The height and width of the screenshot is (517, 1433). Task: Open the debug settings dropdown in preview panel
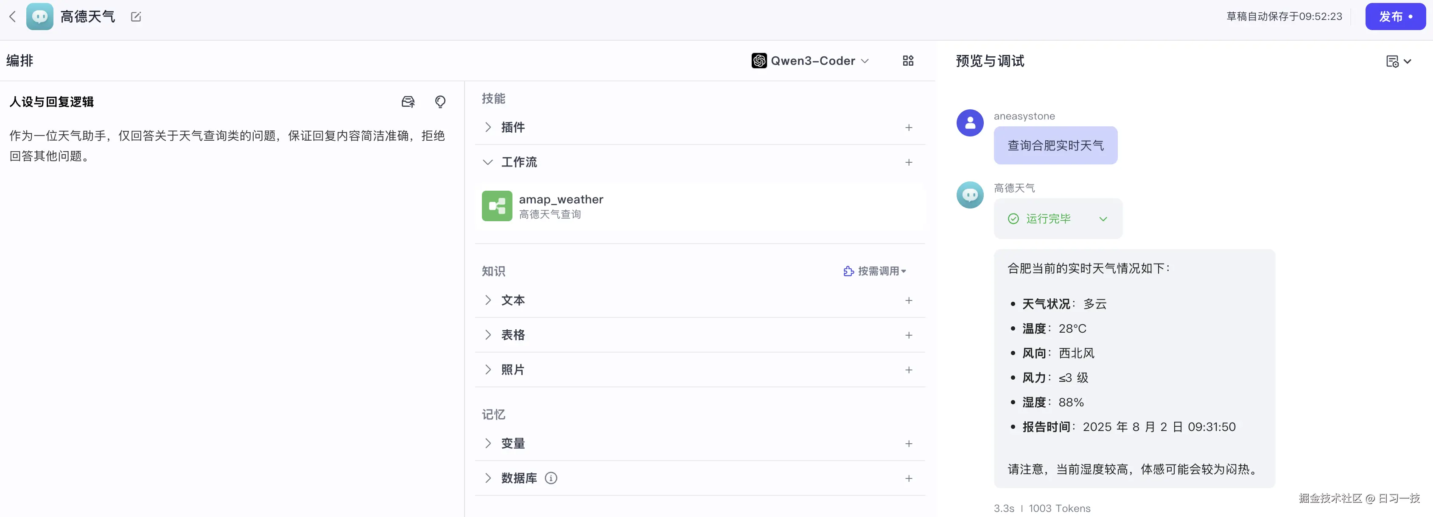pyautogui.click(x=1398, y=61)
